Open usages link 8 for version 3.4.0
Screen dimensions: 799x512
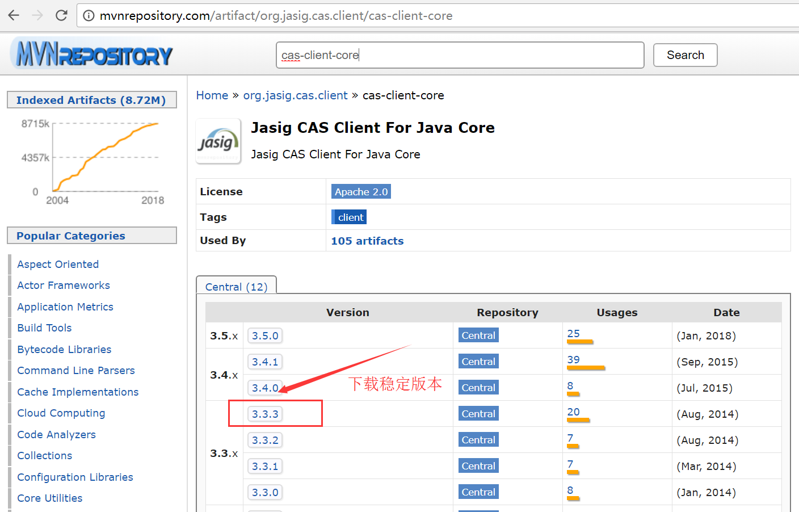point(570,385)
